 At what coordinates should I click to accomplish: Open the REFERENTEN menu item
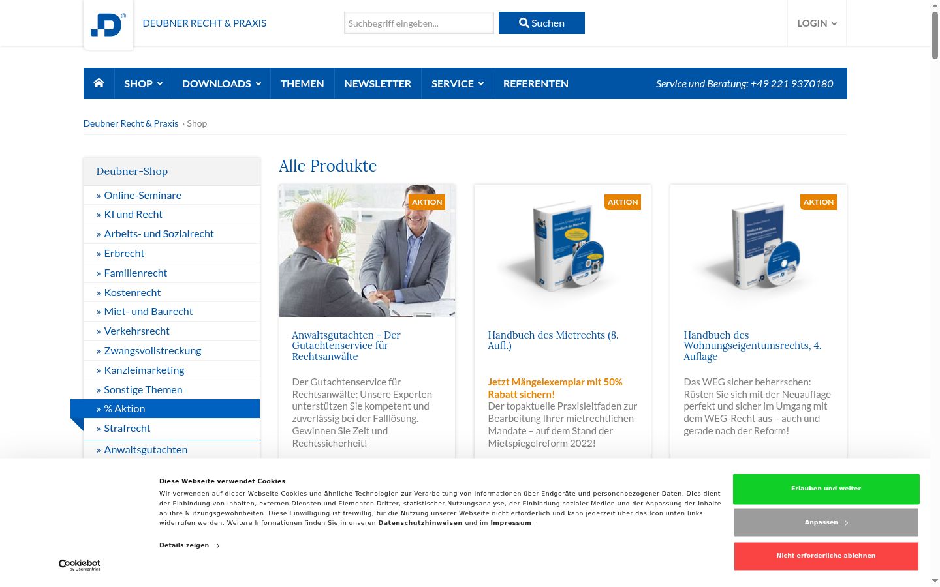tap(536, 83)
